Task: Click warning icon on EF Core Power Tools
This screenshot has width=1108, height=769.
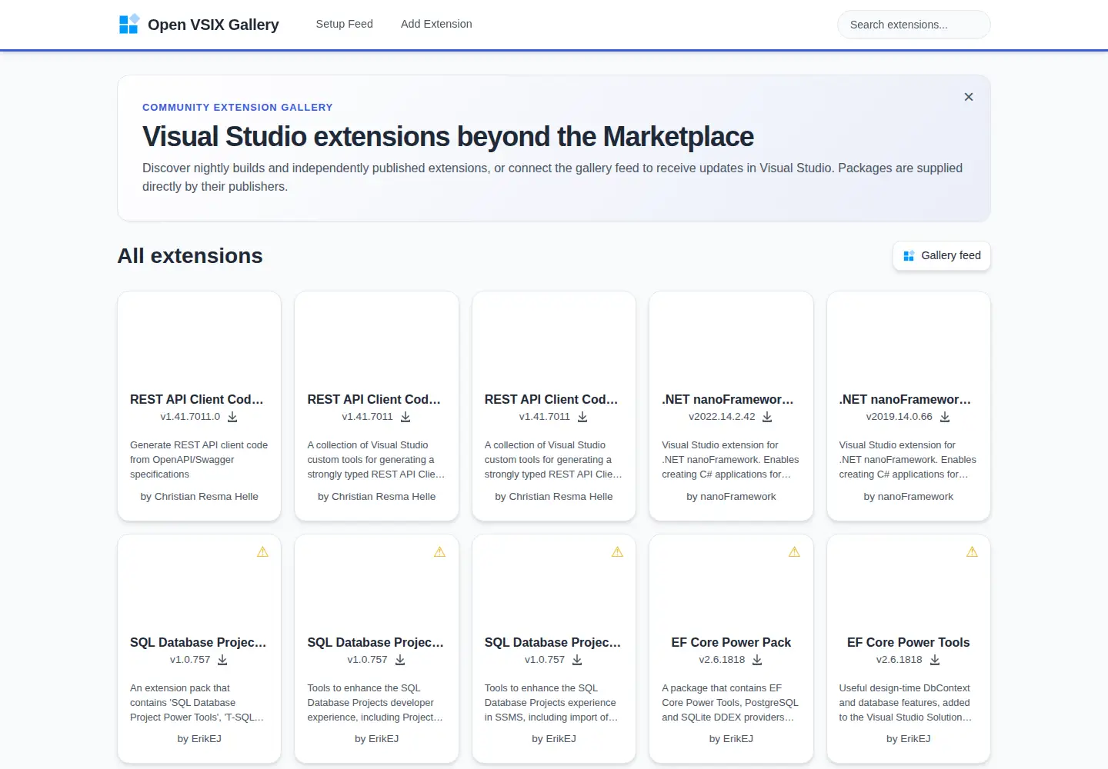Action: (972, 552)
